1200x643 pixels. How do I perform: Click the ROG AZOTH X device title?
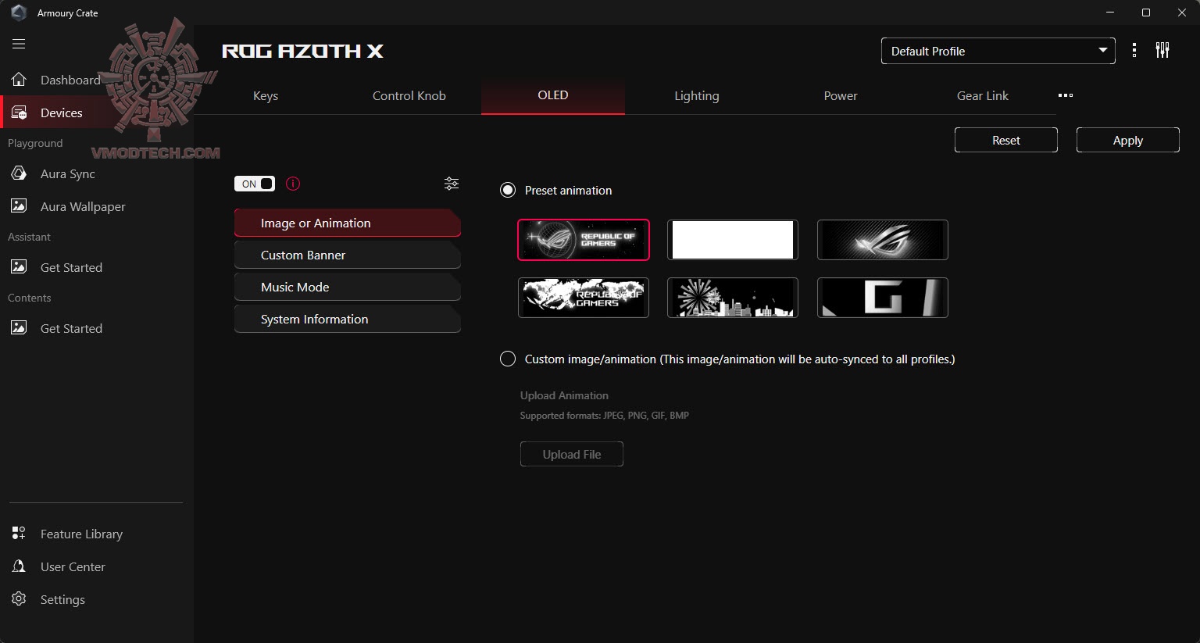(x=302, y=51)
